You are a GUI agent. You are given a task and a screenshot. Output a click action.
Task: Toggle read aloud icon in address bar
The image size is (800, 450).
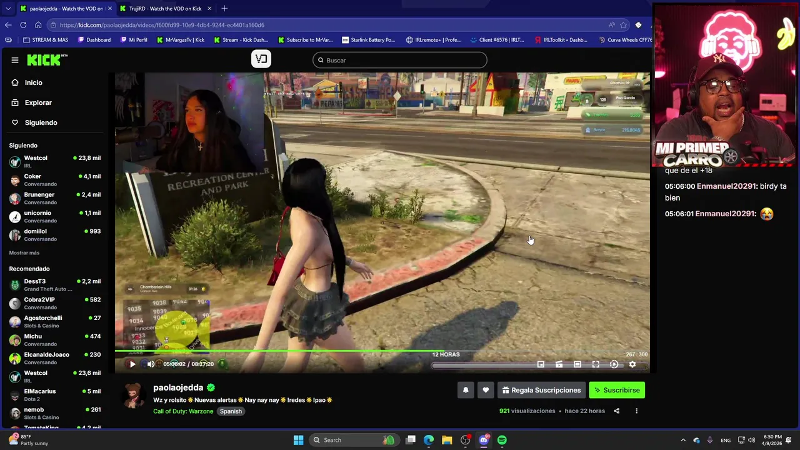(x=611, y=25)
